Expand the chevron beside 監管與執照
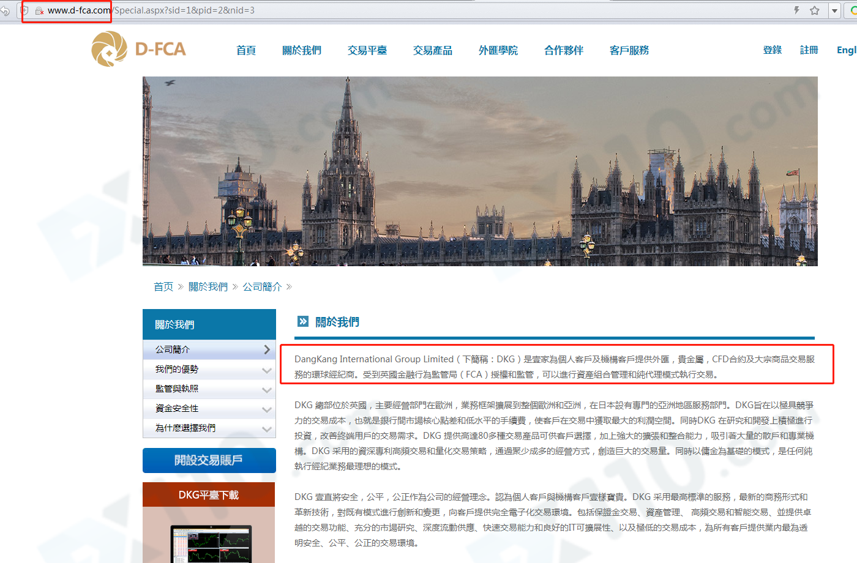This screenshot has width=857, height=563. click(267, 390)
